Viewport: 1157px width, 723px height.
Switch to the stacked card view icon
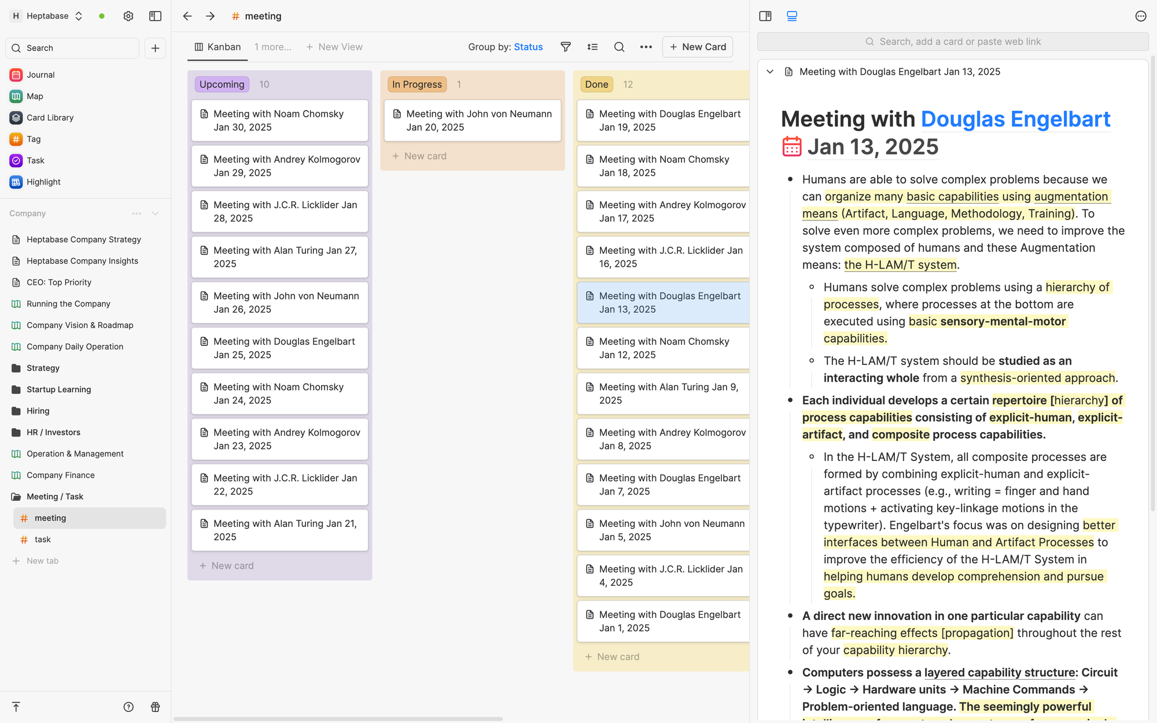point(792,16)
